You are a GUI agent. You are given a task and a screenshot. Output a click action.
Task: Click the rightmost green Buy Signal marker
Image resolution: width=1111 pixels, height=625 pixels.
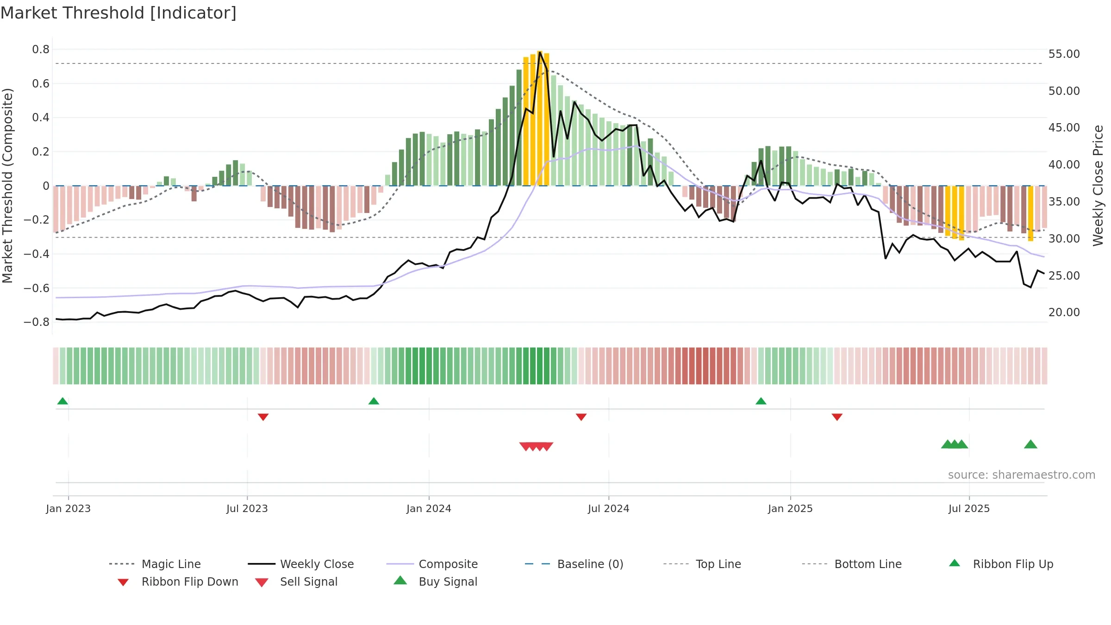(x=1030, y=444)
